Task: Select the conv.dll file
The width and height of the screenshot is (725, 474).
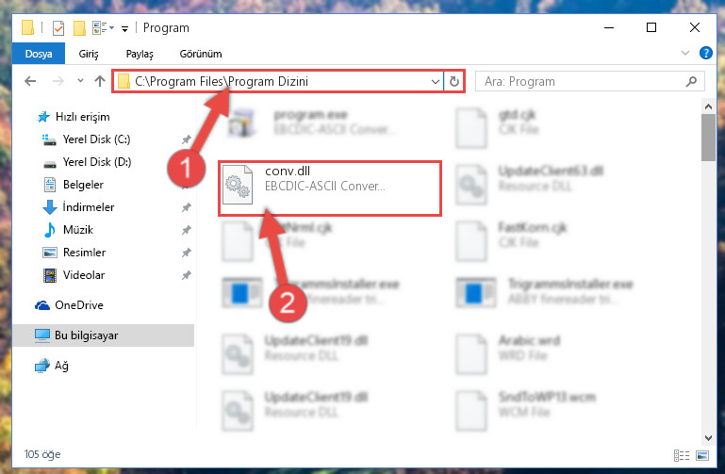Action: (x=330, y=188)
